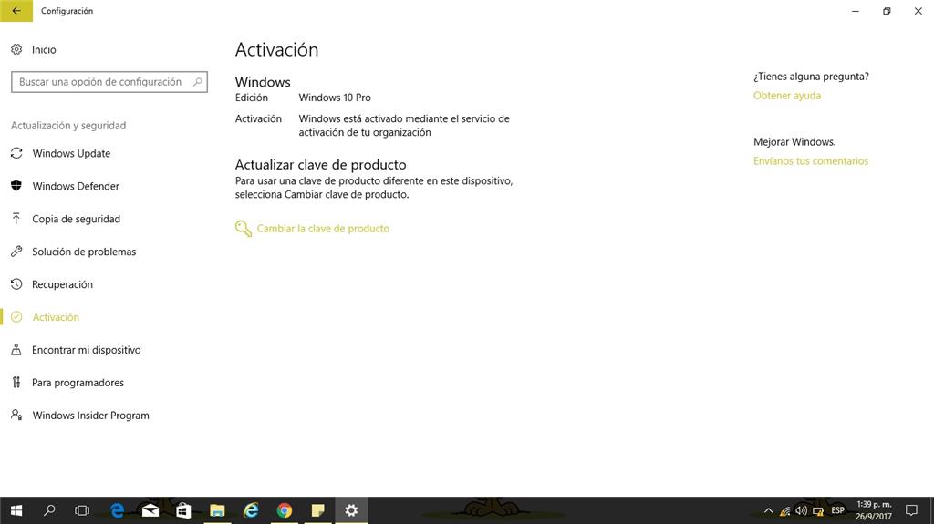Open the Mail app in taskbar
934x524 pixels.
(150, 510)
